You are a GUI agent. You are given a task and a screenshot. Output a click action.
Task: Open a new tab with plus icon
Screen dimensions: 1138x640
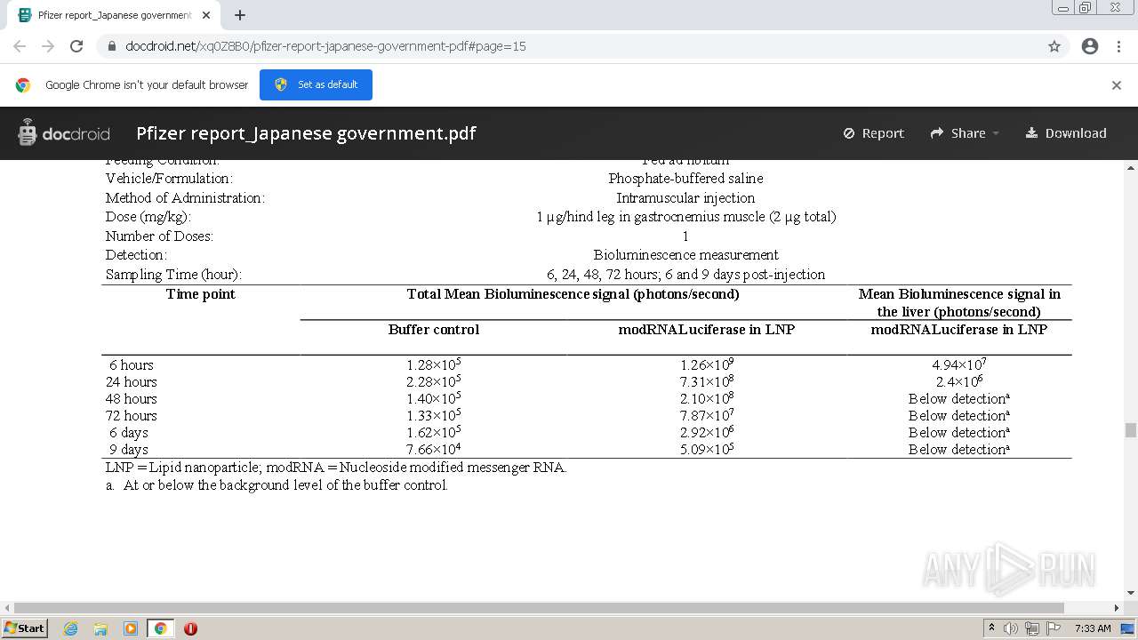tap(240, 15)
